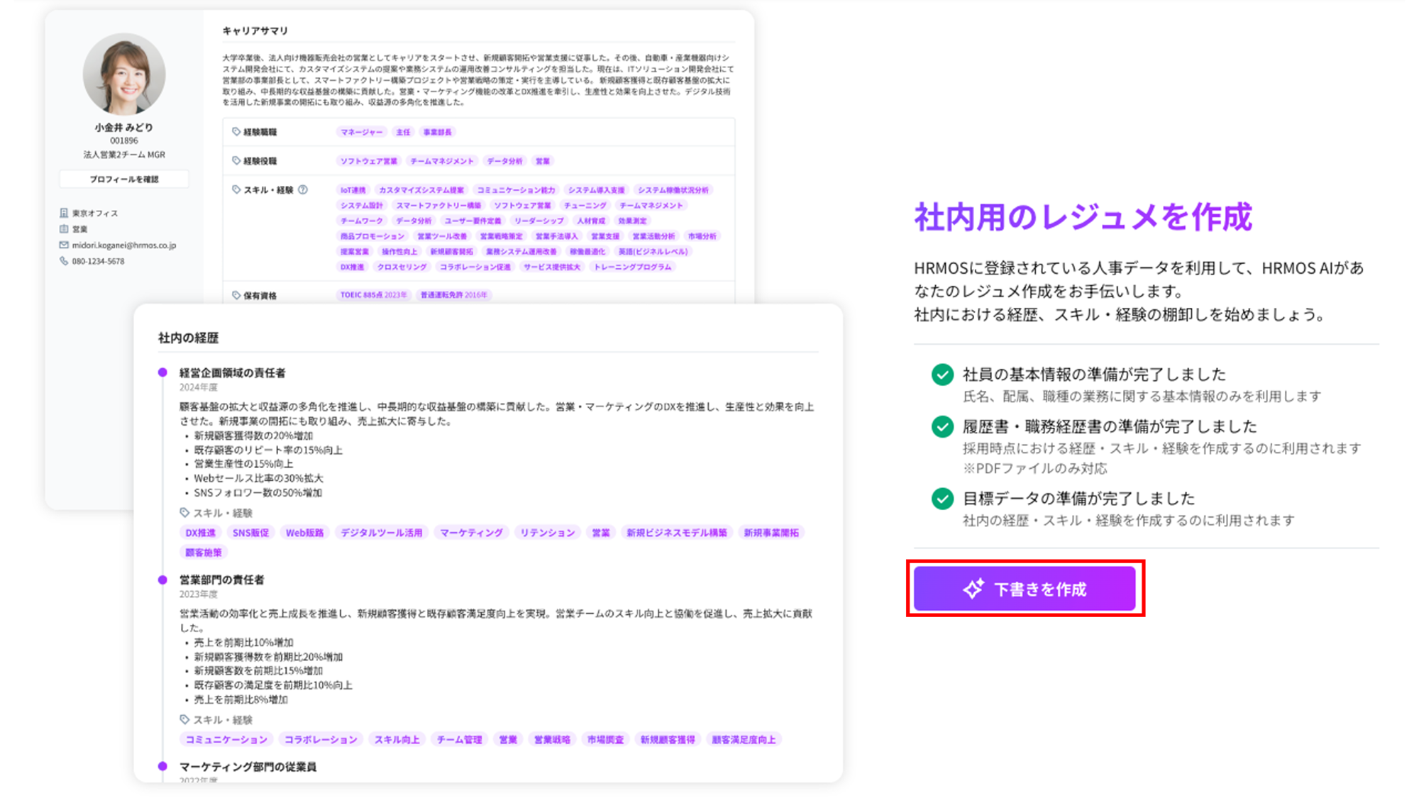Click the midori.koganei@hrmos.co.jp email link
The height and width of the screenshot is (798, 1419).
point(124,245)
